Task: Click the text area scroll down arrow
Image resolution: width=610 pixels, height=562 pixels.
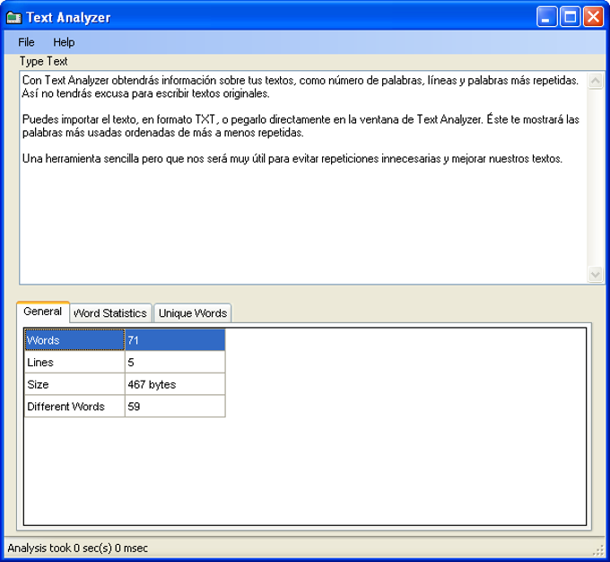Action: click(596, 274)
